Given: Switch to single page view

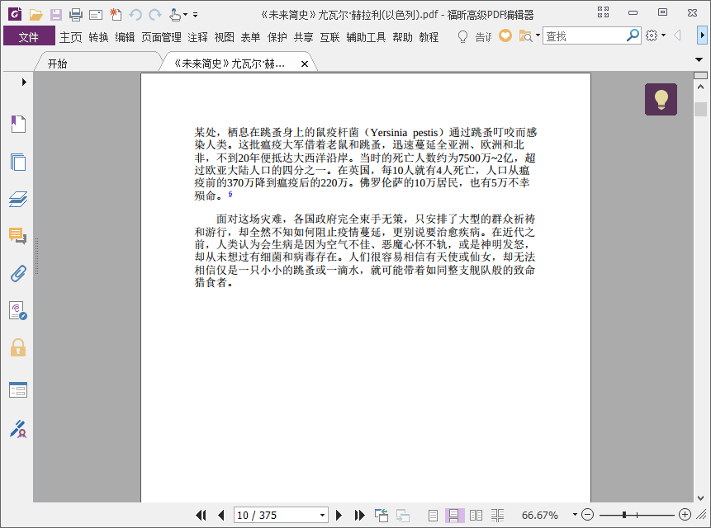Looking at the screenshot, I should [x=433, y=515].
